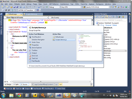
Task: Toggle the Open filter in Solution Navigator
Action: coord(102,25)
